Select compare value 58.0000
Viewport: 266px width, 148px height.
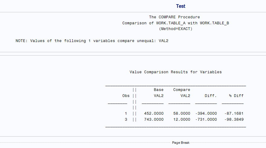pos(181,113)
